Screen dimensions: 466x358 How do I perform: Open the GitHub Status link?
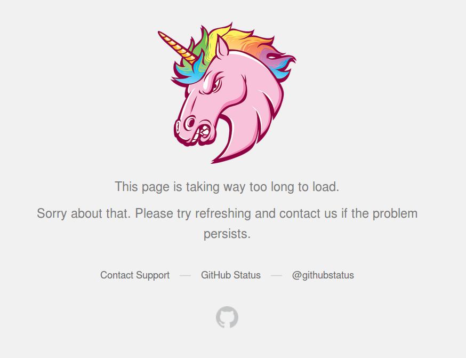point(231,275)
